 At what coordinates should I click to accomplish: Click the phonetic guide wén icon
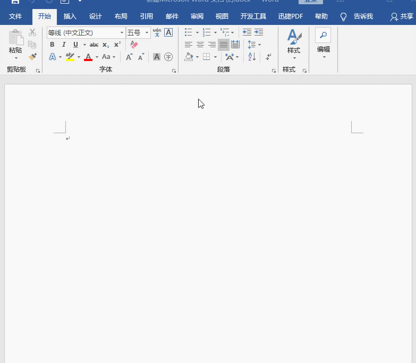pos(157,32)
